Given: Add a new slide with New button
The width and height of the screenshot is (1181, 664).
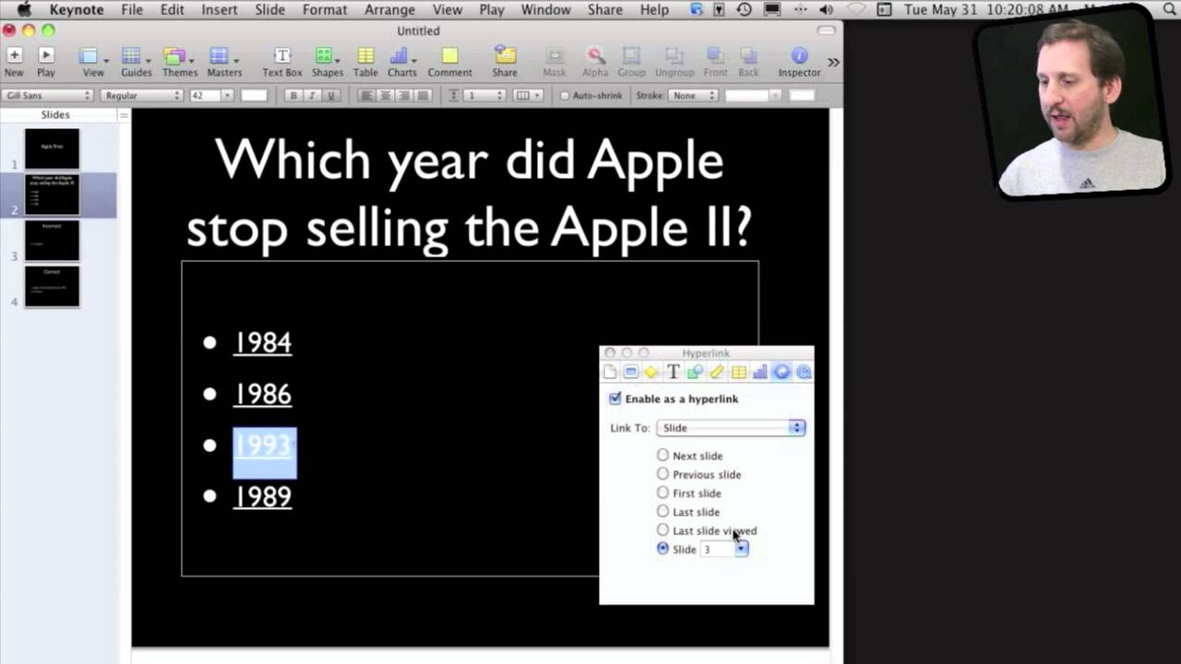Looking at the screenshot, I should (14, 62).
